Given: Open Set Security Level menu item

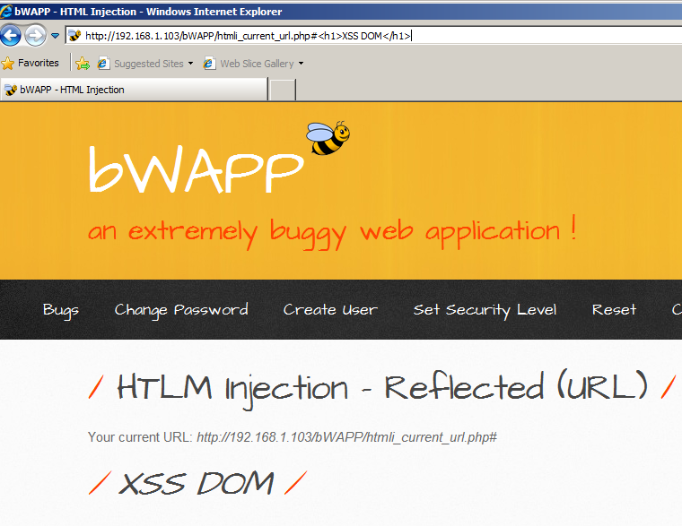Looking at the screenshot, I should point(485,310).
